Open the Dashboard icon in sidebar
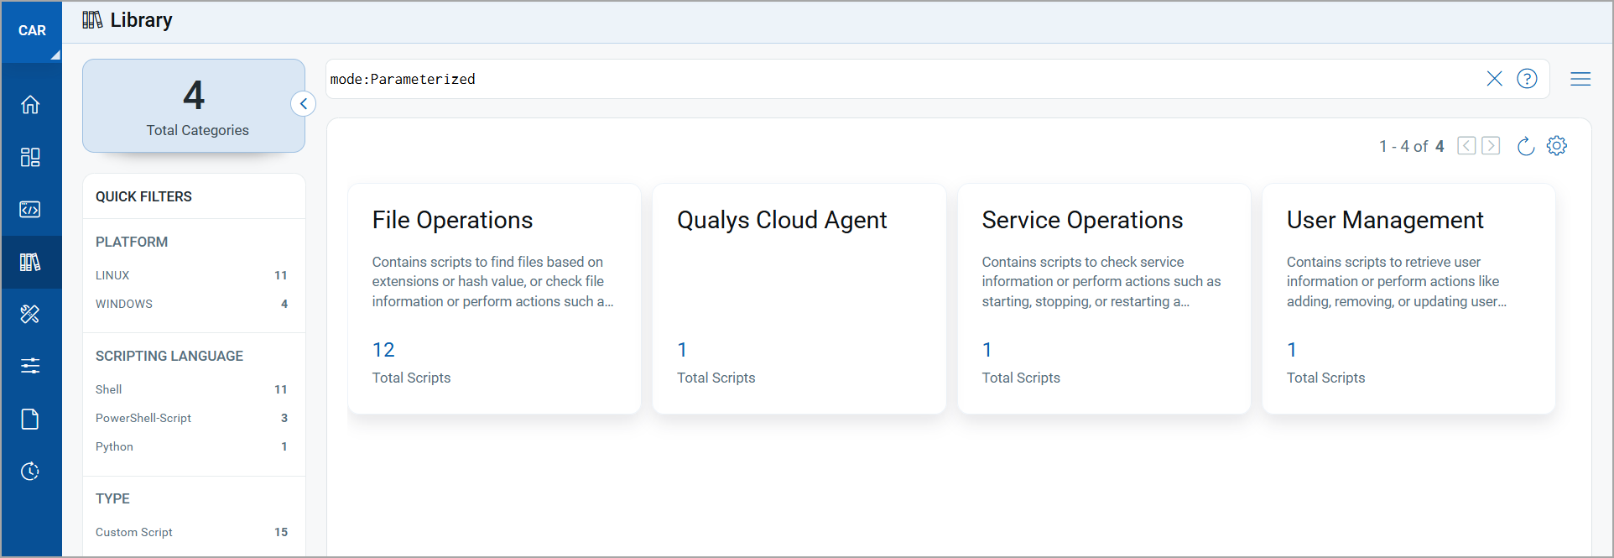Image resolution: width=1614 pixels, height=558 pixels. click(30, 158)
